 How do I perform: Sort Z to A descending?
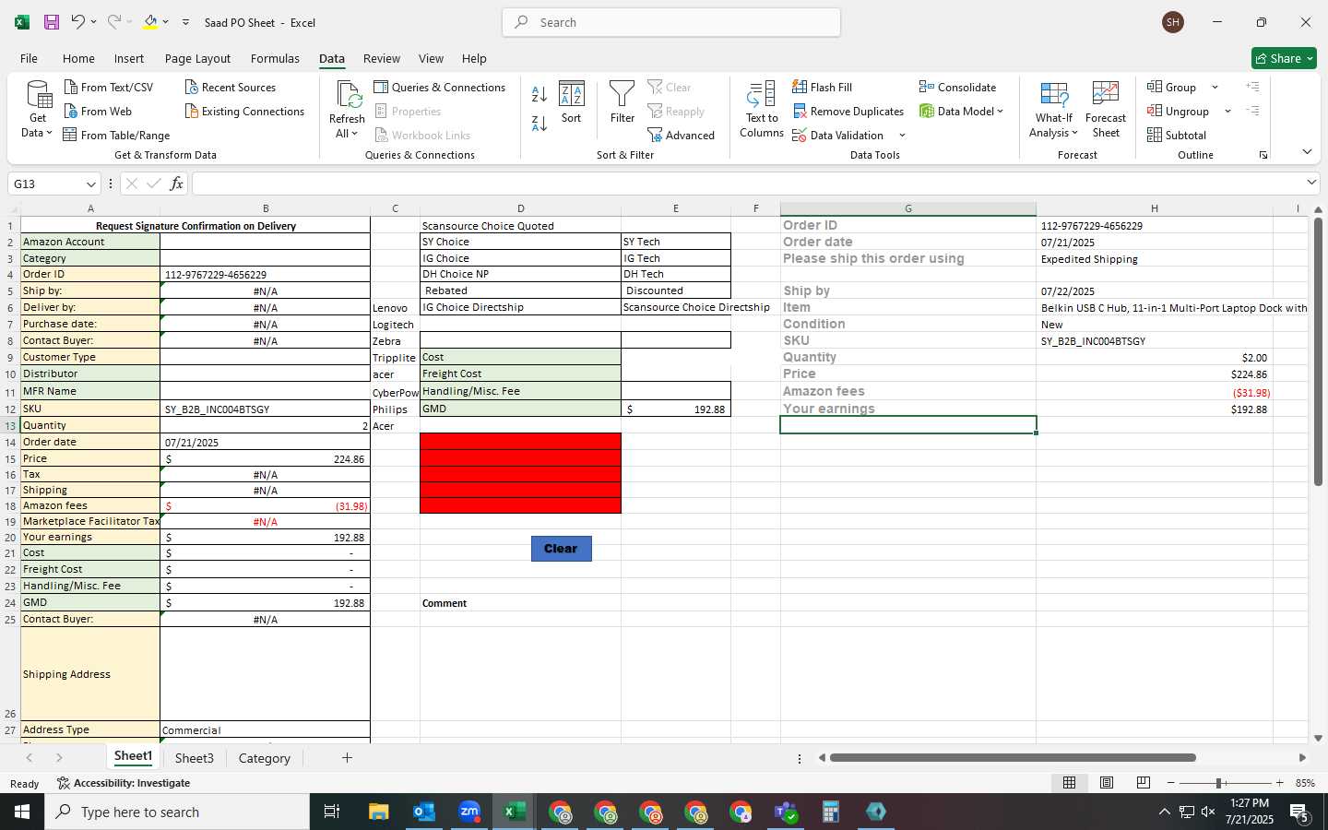coord(539,122)
